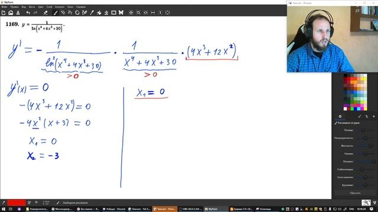Viewport: 378px width, 212px height.
Task: Pick the green swatch in bottom palette row
Action: point(352,109)
